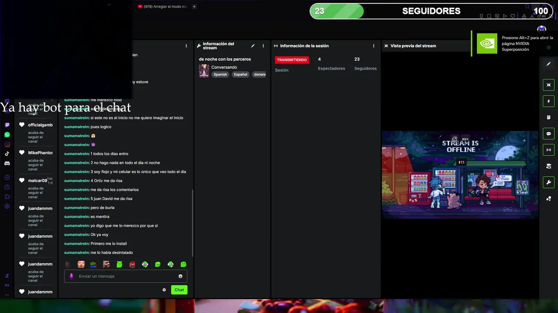
Task: Click message 'me lo había desintalado'
Action: tap(112, 253)
